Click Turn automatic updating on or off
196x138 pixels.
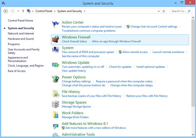tap(83, 67)
